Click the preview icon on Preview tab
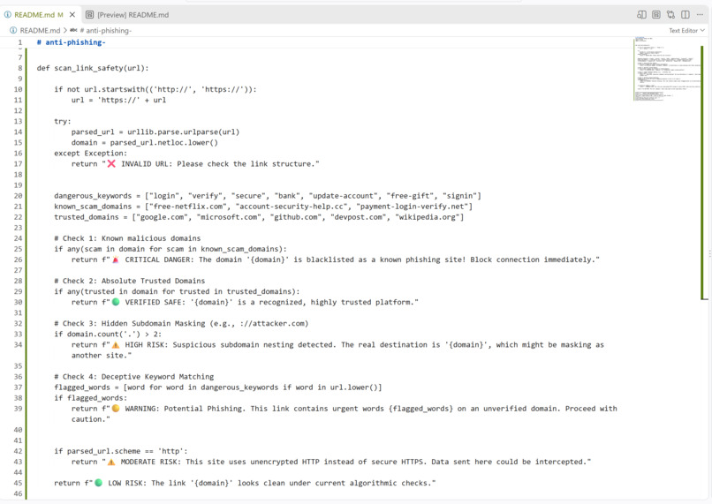 90,15
